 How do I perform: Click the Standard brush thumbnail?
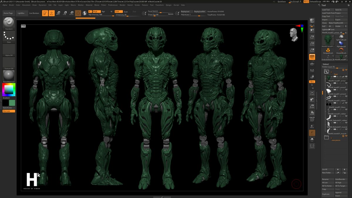tap(9, 23)
